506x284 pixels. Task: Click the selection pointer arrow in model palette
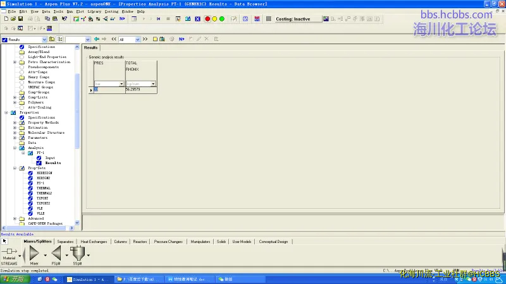click(x=4, y=241)
